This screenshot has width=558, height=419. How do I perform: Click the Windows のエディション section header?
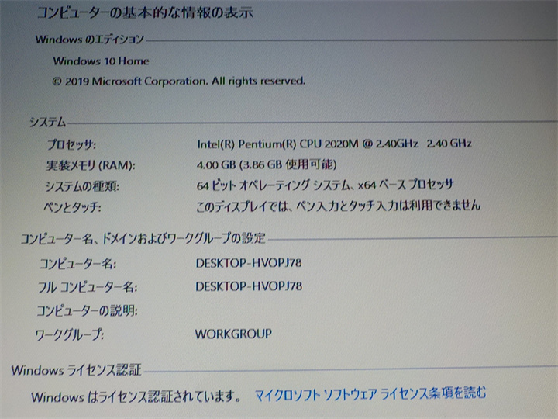[x=90, y=40]
